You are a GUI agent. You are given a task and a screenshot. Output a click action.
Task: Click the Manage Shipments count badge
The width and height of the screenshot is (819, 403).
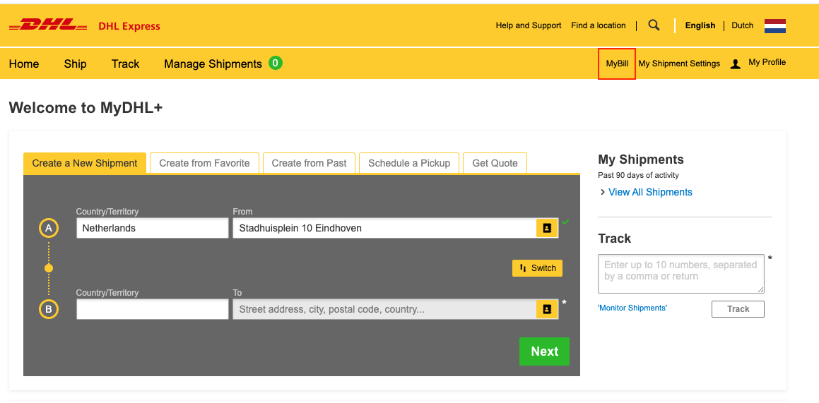coord(276,63)
